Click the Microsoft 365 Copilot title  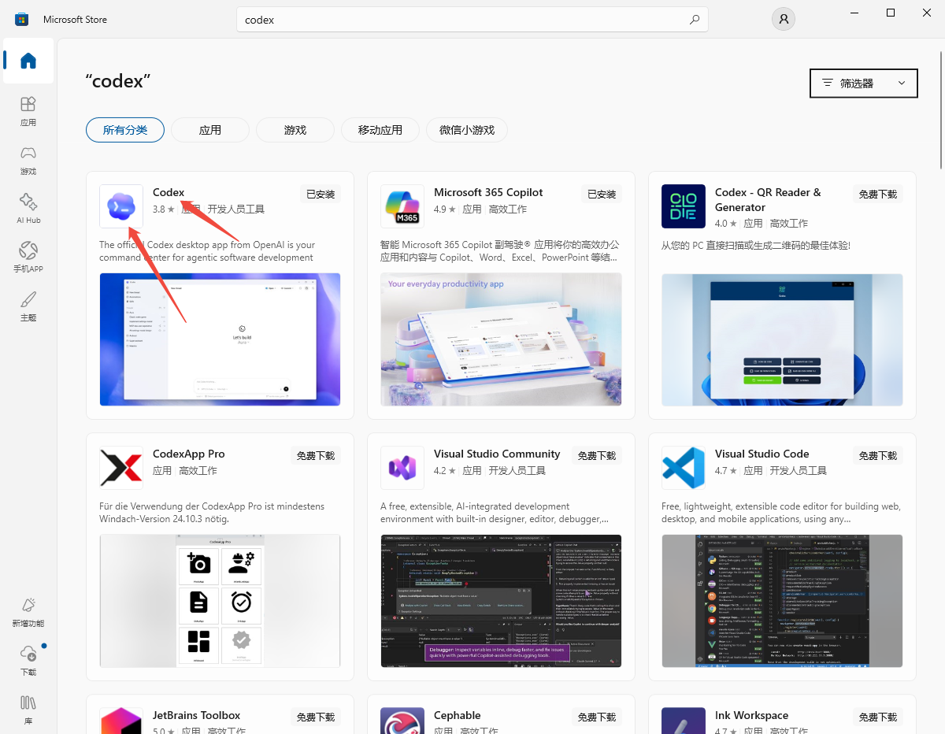coord(488,192)
